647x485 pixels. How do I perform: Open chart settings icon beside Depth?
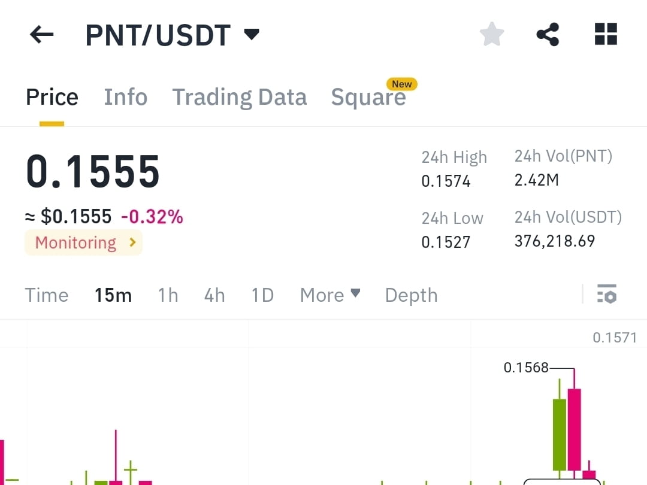607,295
